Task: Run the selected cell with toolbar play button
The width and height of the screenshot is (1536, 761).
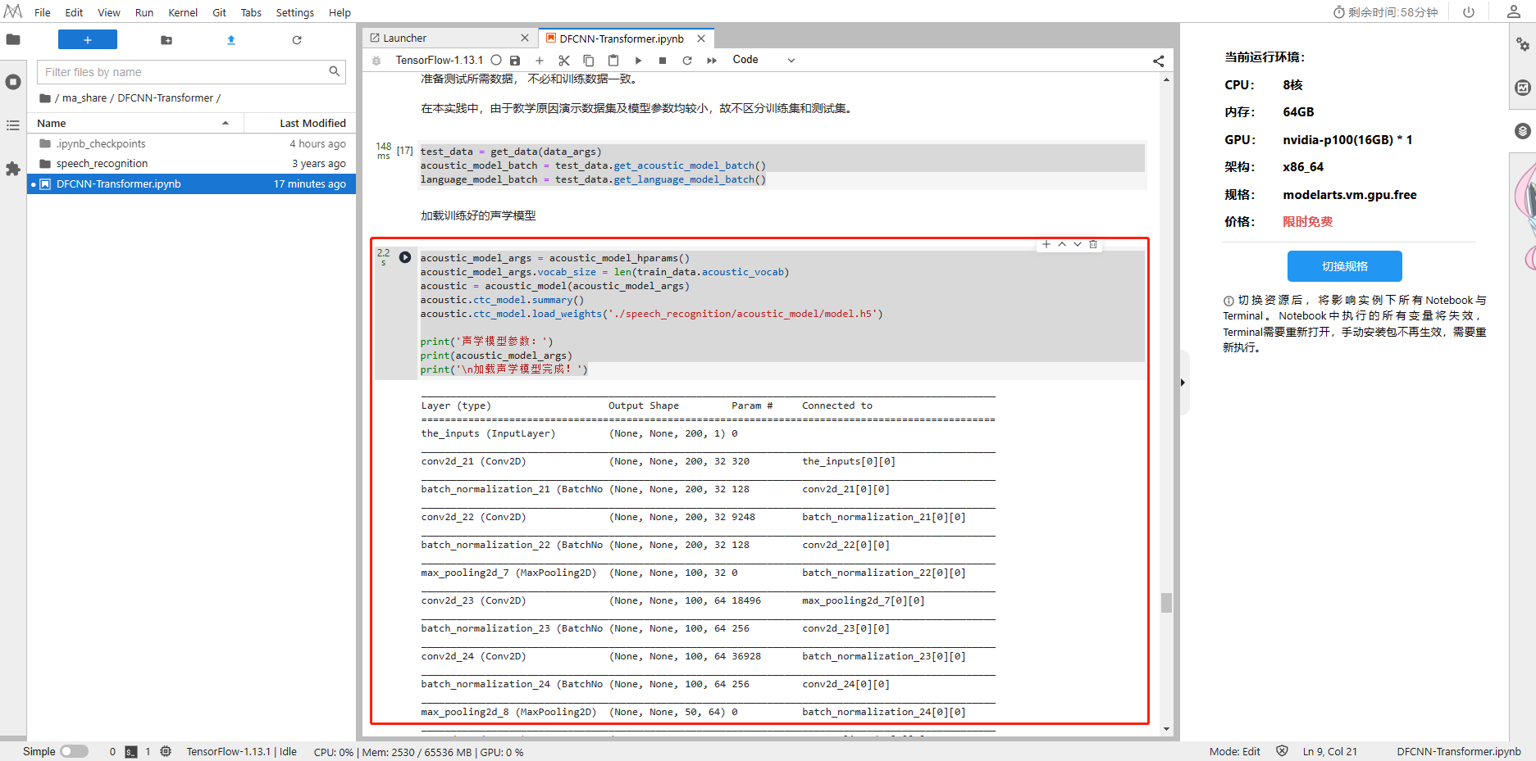Action: [x=638, y=60]
